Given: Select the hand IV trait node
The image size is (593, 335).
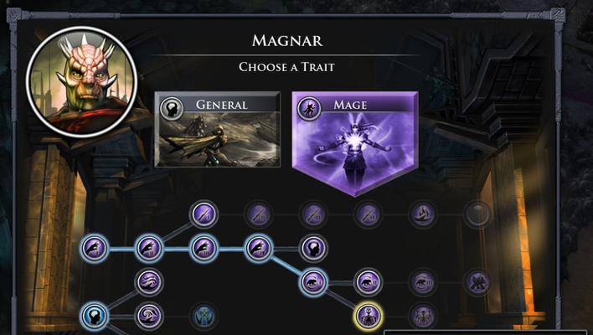Looking at the screenshot, I should 259,249.
